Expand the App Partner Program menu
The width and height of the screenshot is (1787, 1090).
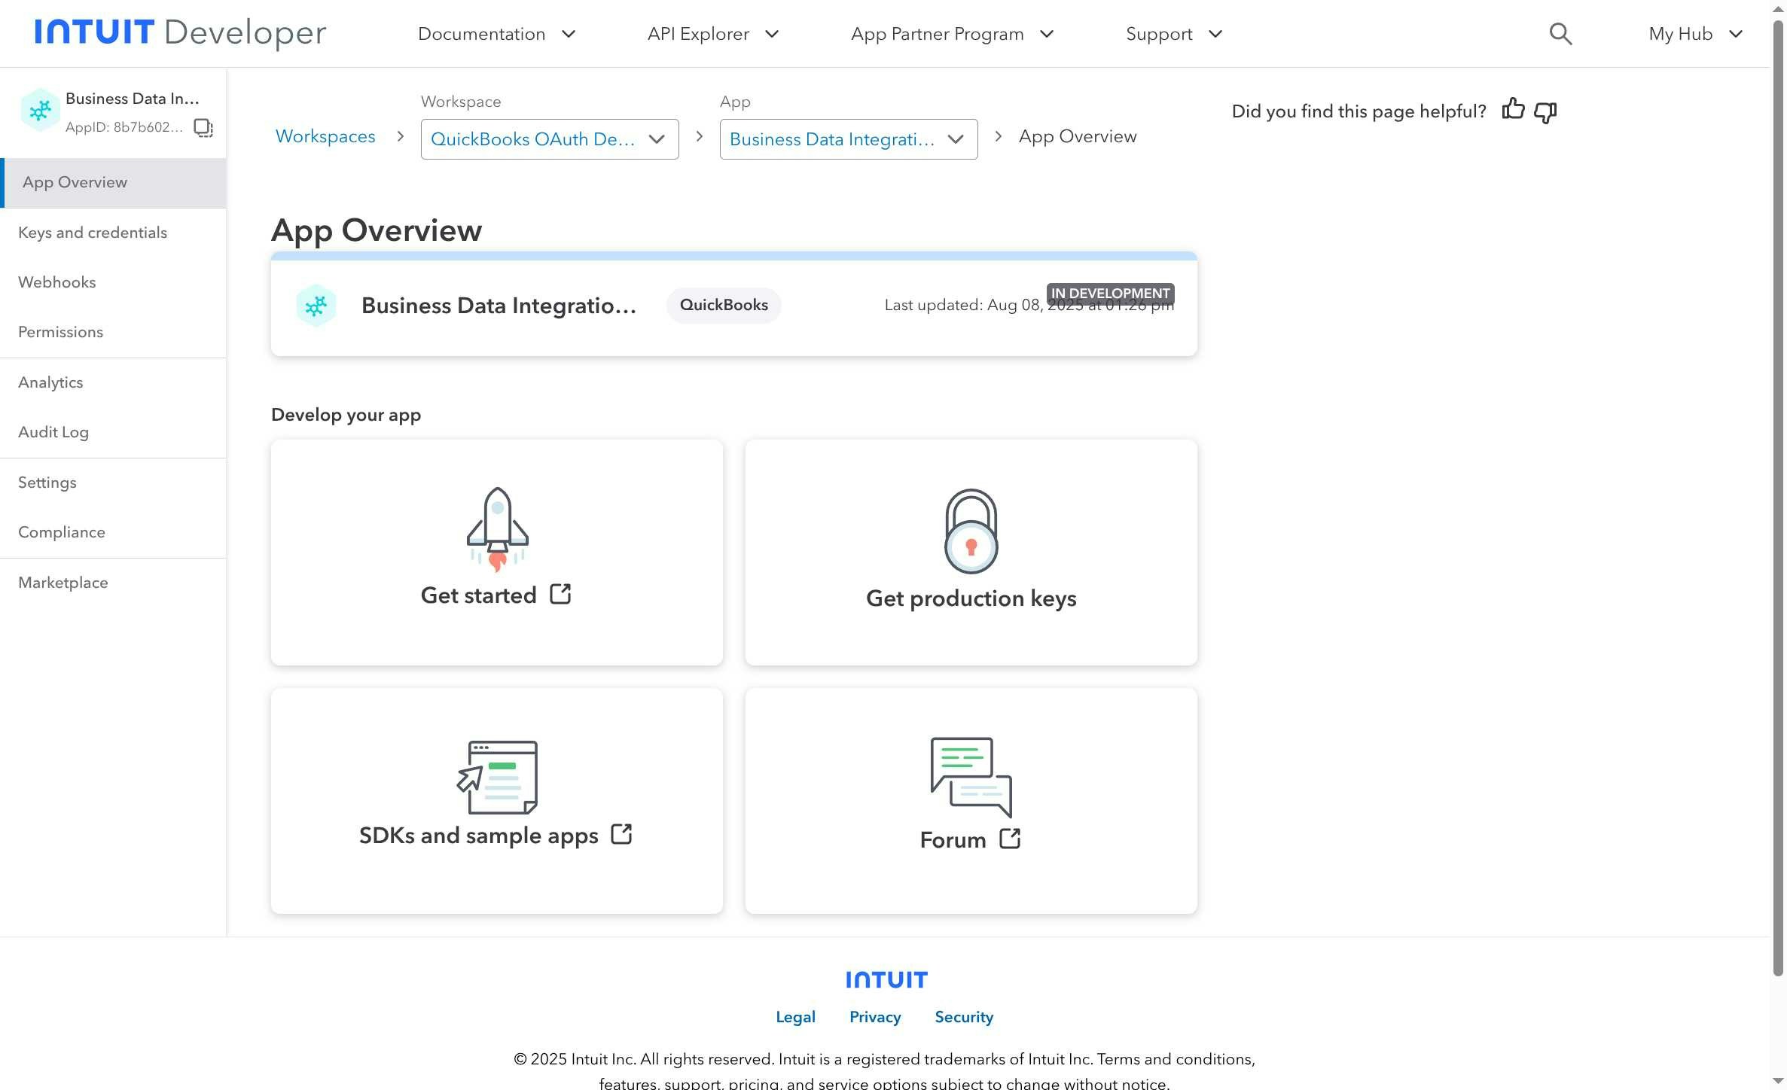click(x=953, y=34)
